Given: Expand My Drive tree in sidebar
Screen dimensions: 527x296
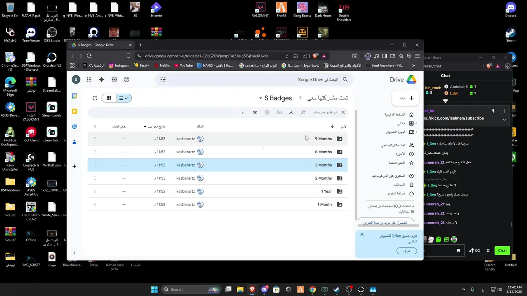Looking at the screenshot, I should pyautogui.click(x=416, y=123).
